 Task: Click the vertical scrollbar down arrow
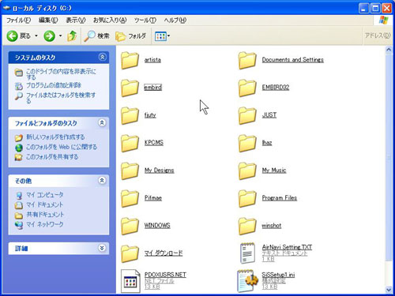coord(389,290)
